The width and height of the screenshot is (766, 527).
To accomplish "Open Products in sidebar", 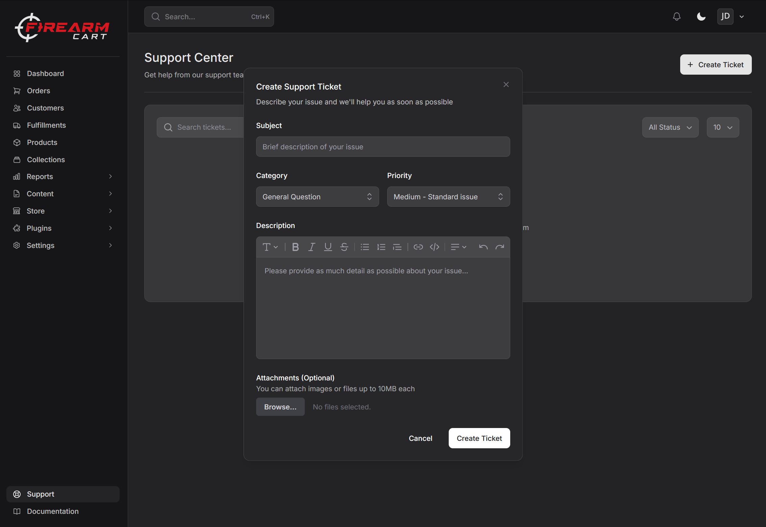I will (x=63, y=143).
